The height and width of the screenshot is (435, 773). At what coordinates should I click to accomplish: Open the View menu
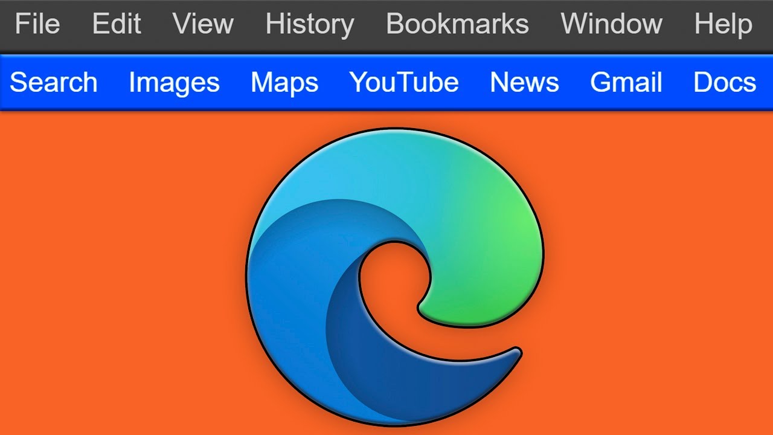coord(203,24)
